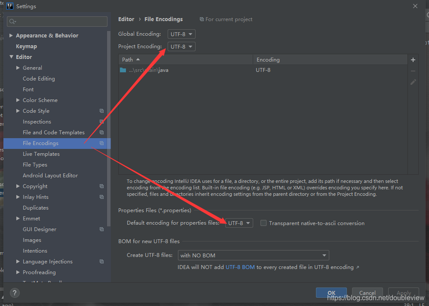This screenshot has height=306, width=429.
Task: Open the Project Encoding dropdown
Action: click(x=181, y=46)
